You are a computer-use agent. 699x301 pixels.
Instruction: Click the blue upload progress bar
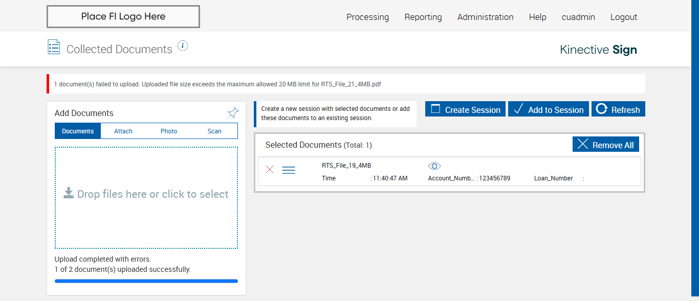(x=146, y=281)
